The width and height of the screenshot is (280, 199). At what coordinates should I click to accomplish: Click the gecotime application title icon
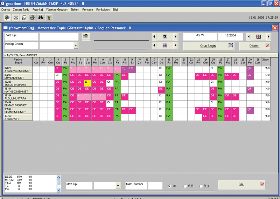(x=3, y=4)
